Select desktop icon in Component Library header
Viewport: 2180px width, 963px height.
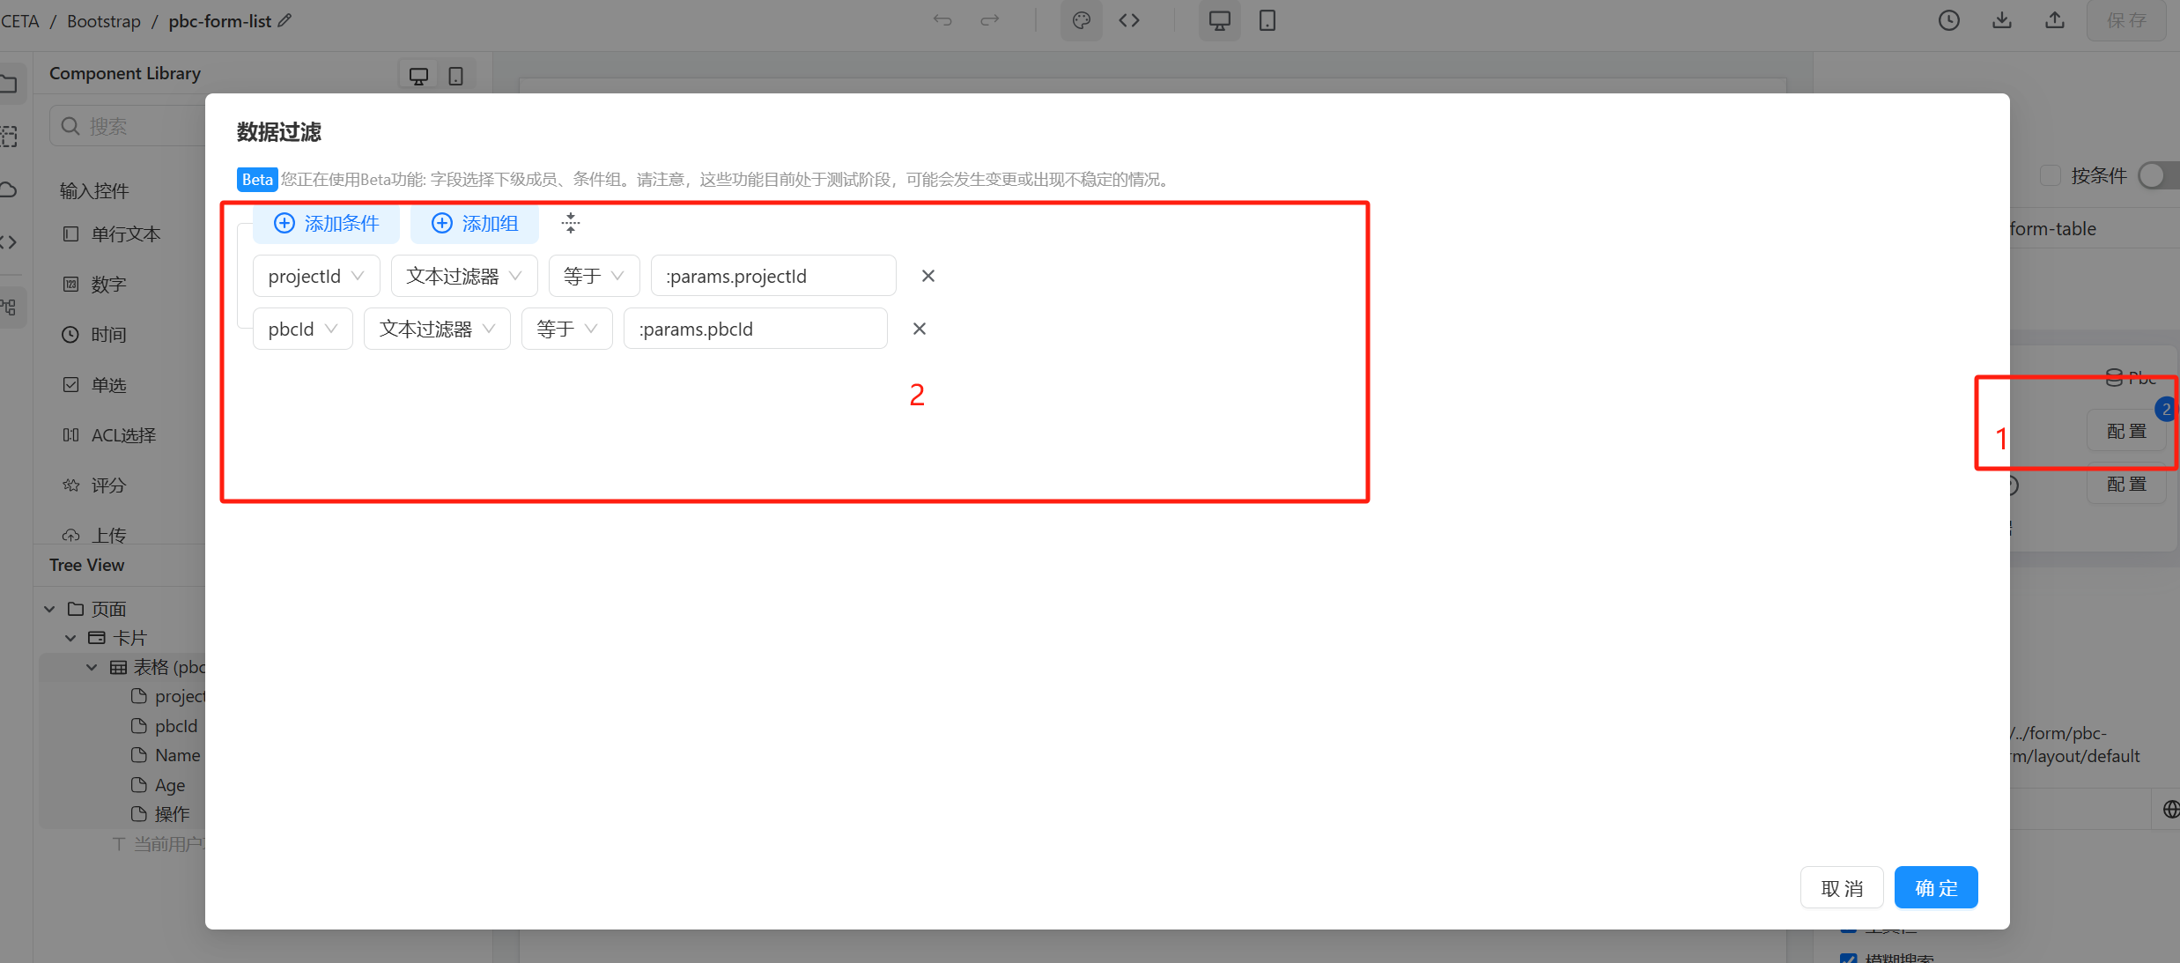[x=418, y=77]
